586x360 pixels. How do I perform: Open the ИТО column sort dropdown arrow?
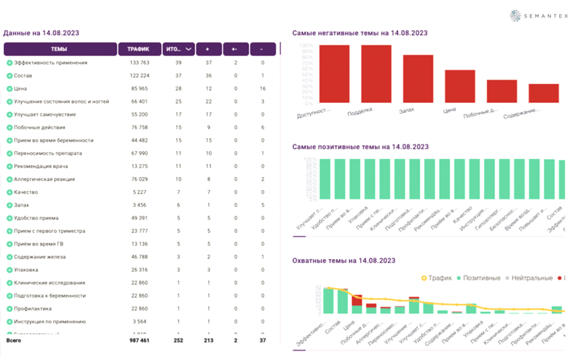pyautogui.click(x=188, y=49)
